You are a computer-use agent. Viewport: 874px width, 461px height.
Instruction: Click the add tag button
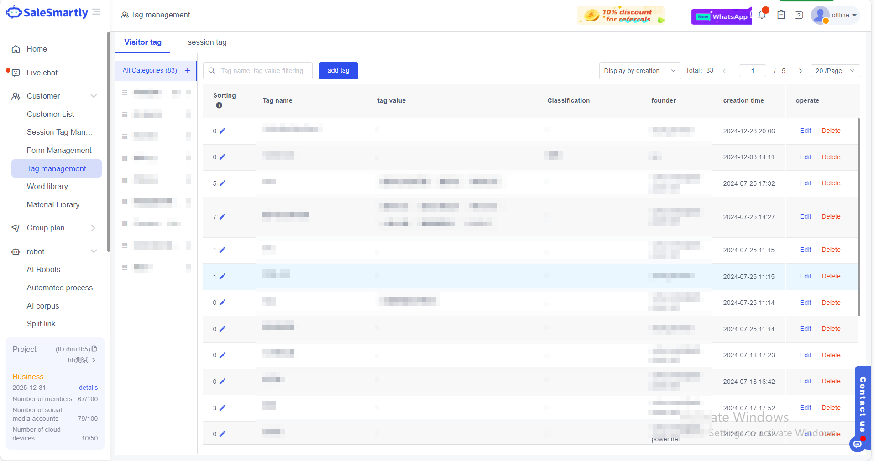(338, 71)
